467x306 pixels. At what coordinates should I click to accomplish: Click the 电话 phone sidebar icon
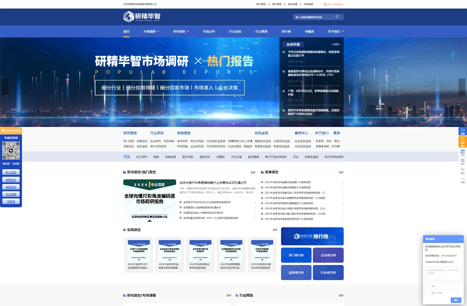pos(463,162)
